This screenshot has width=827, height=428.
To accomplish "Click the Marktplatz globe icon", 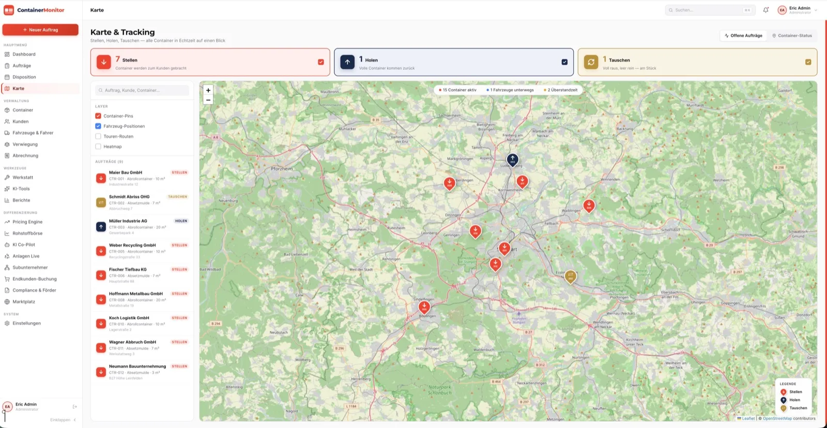I will (7, 302).
